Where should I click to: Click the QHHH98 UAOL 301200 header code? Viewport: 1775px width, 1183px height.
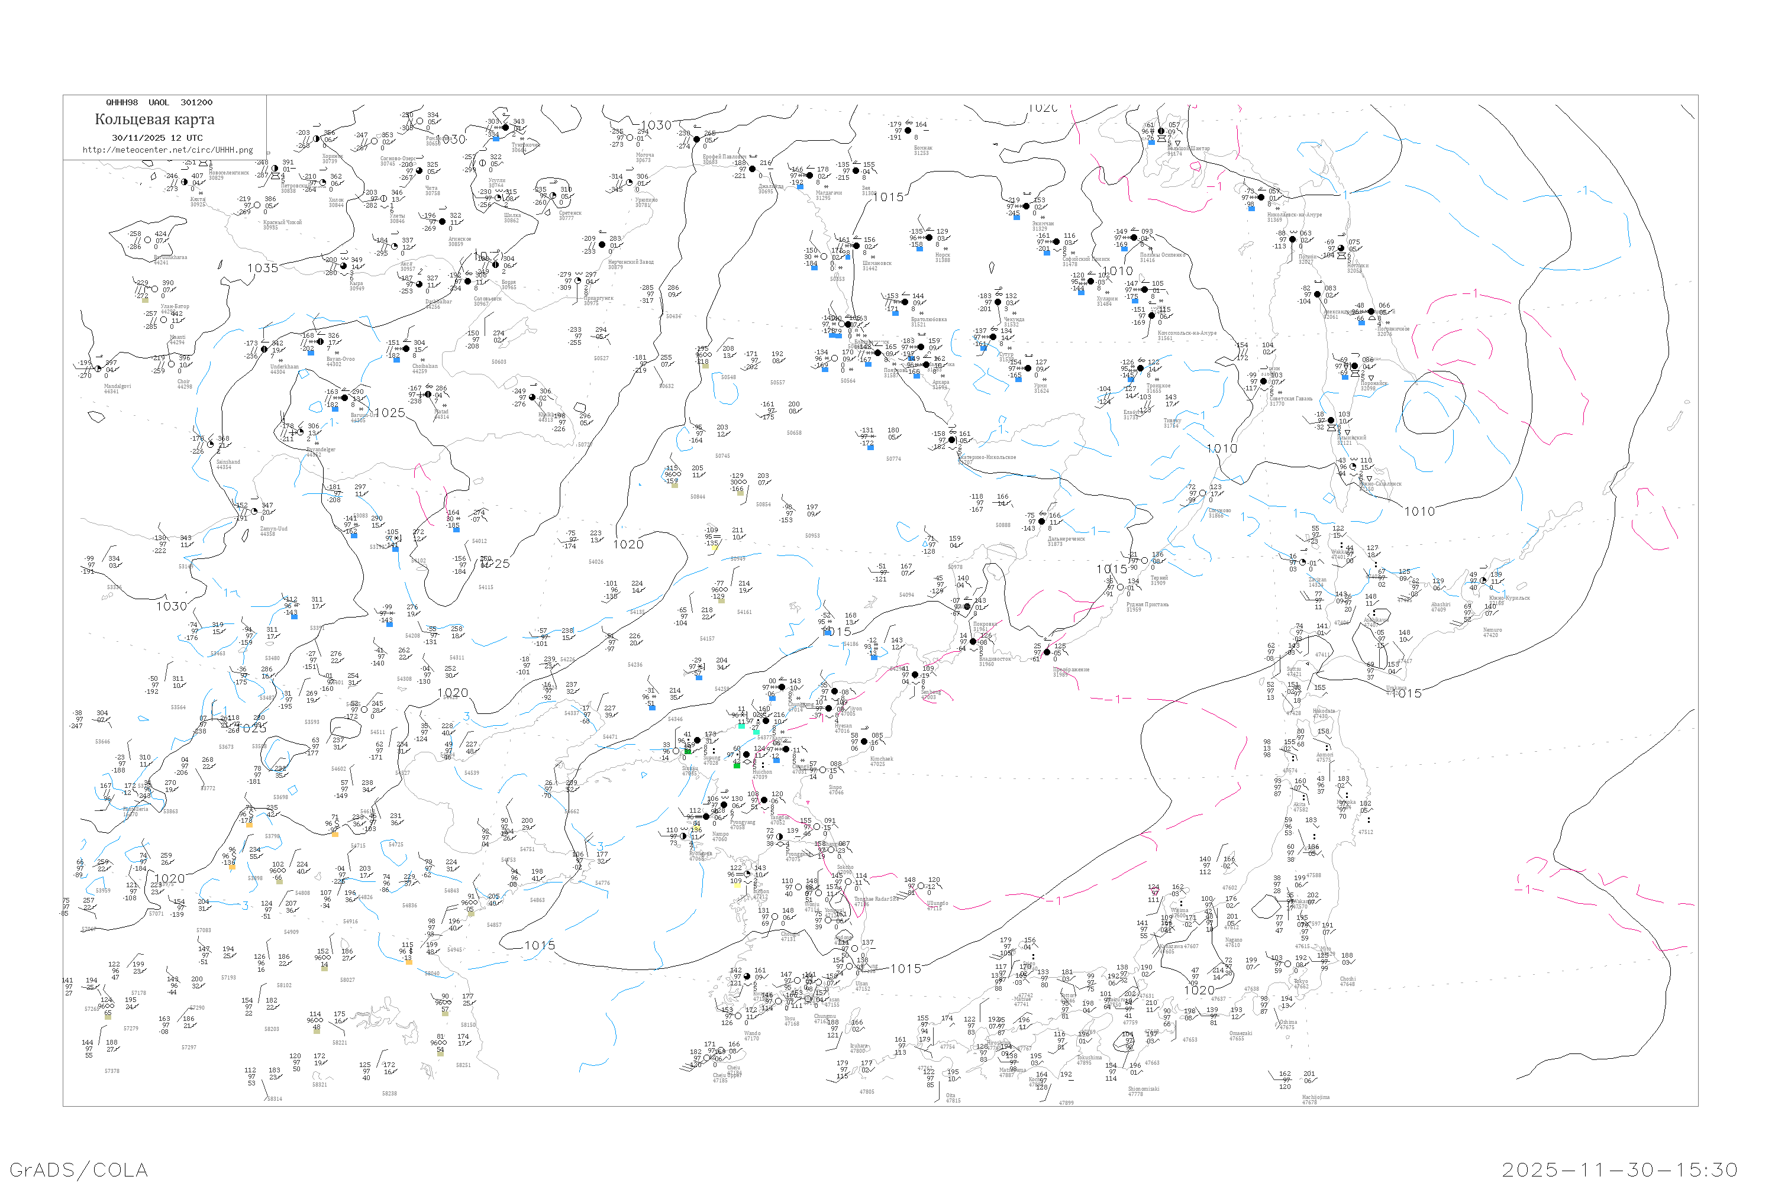coord(159,102)
